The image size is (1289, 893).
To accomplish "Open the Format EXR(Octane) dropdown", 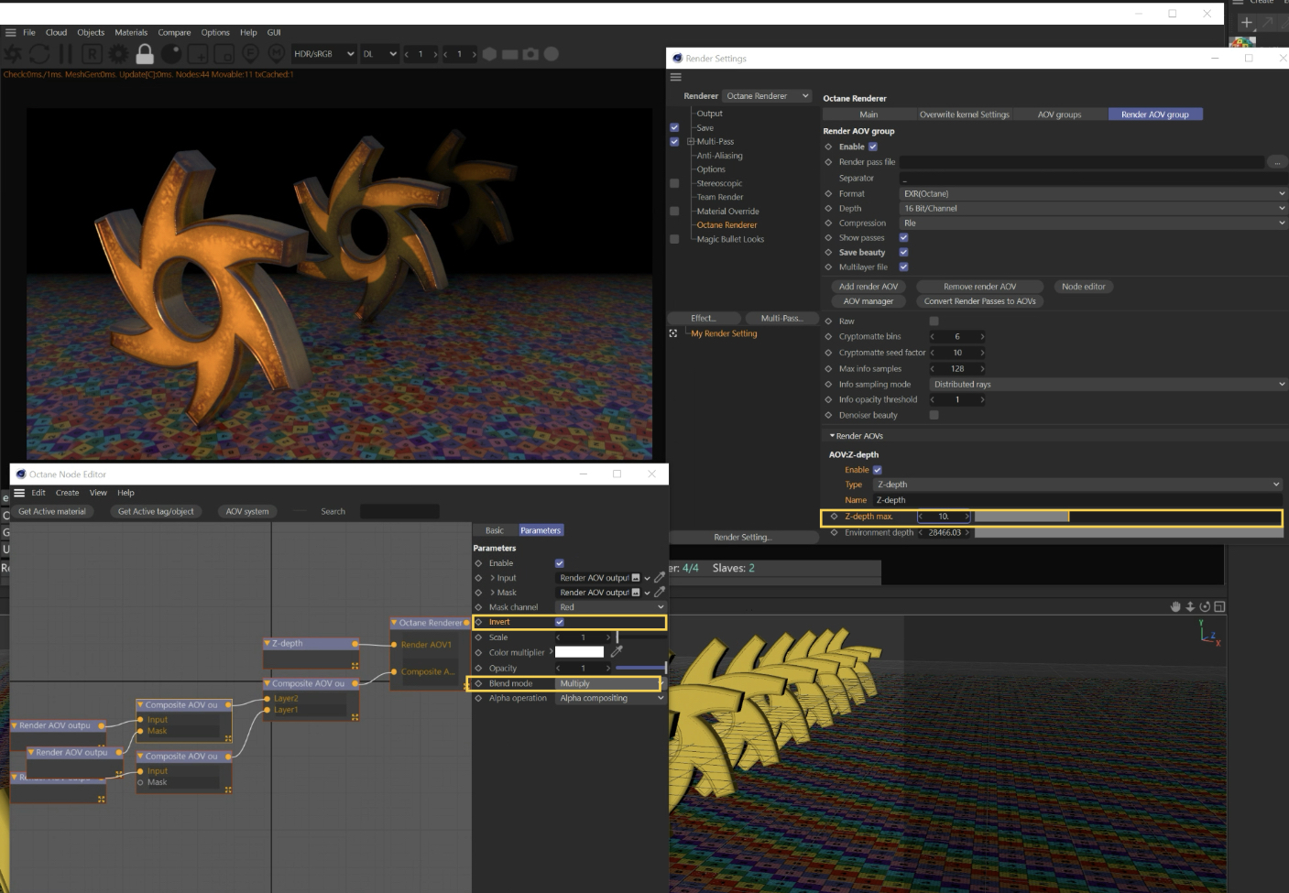I will (1093, 193).
